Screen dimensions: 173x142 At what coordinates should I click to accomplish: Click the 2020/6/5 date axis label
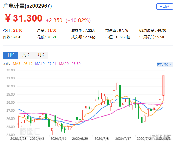[x=37, y=139]
